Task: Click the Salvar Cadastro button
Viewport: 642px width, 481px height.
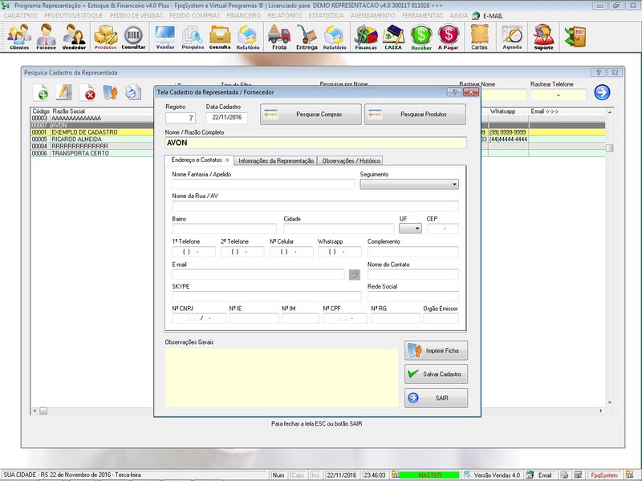Action: point(436,374)
